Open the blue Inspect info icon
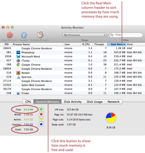Viewport: 145px width, 153px height. (x=24, y=35)
